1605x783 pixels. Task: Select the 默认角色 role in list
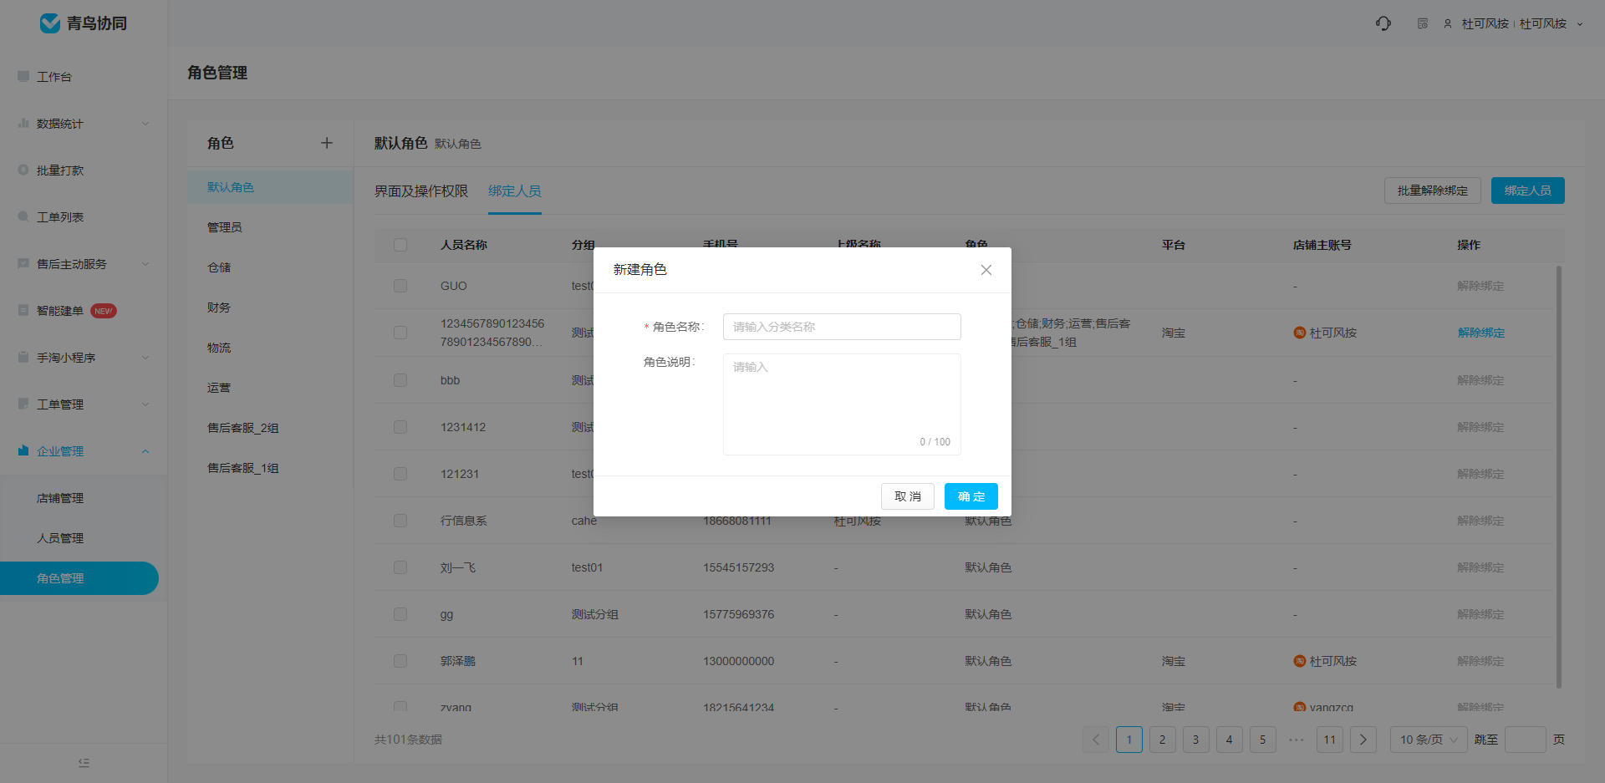(270, 187)
